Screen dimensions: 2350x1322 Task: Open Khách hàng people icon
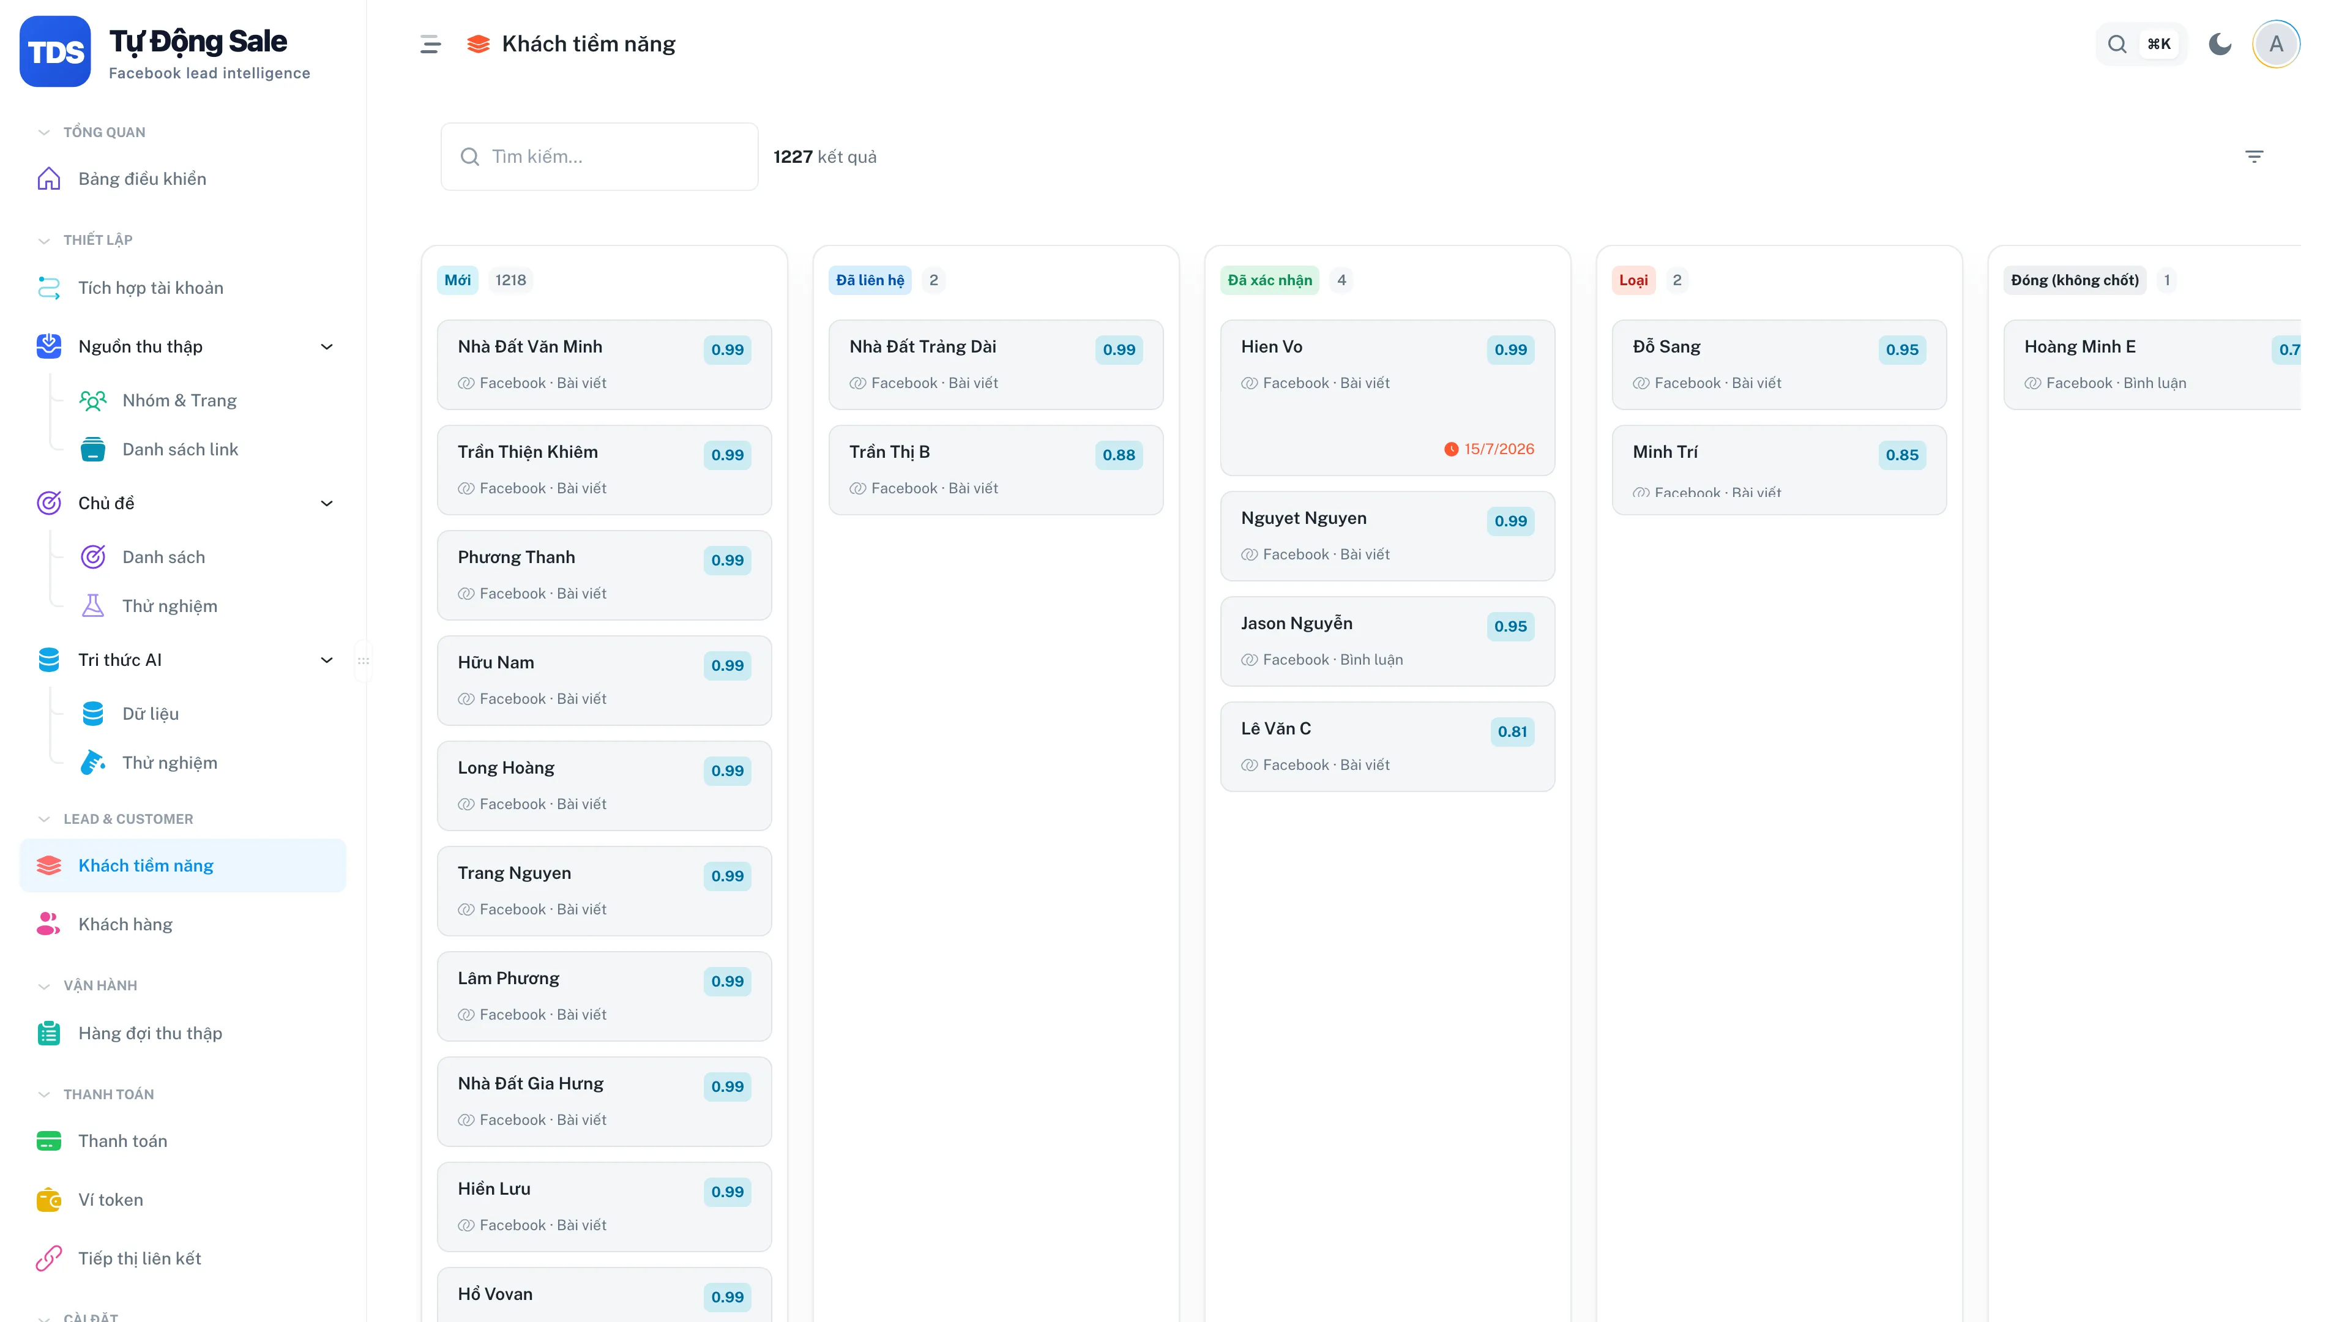pos(49,924)
